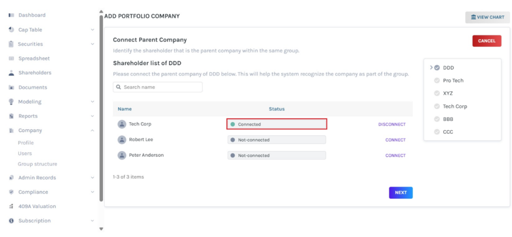Screen dimensions: 512x237
Task: Click the Tech Corp avatar icon
Action: [121, 124]
